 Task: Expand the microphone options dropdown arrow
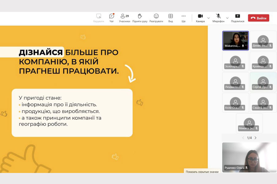227,18
